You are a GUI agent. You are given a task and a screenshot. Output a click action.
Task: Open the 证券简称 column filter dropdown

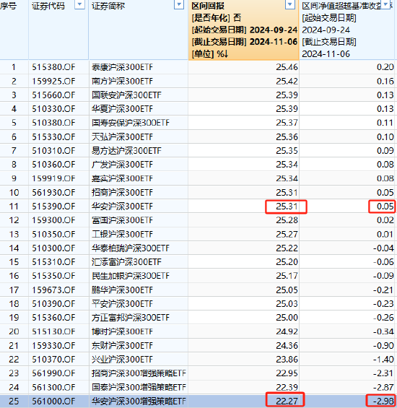(x=179, y=4)
